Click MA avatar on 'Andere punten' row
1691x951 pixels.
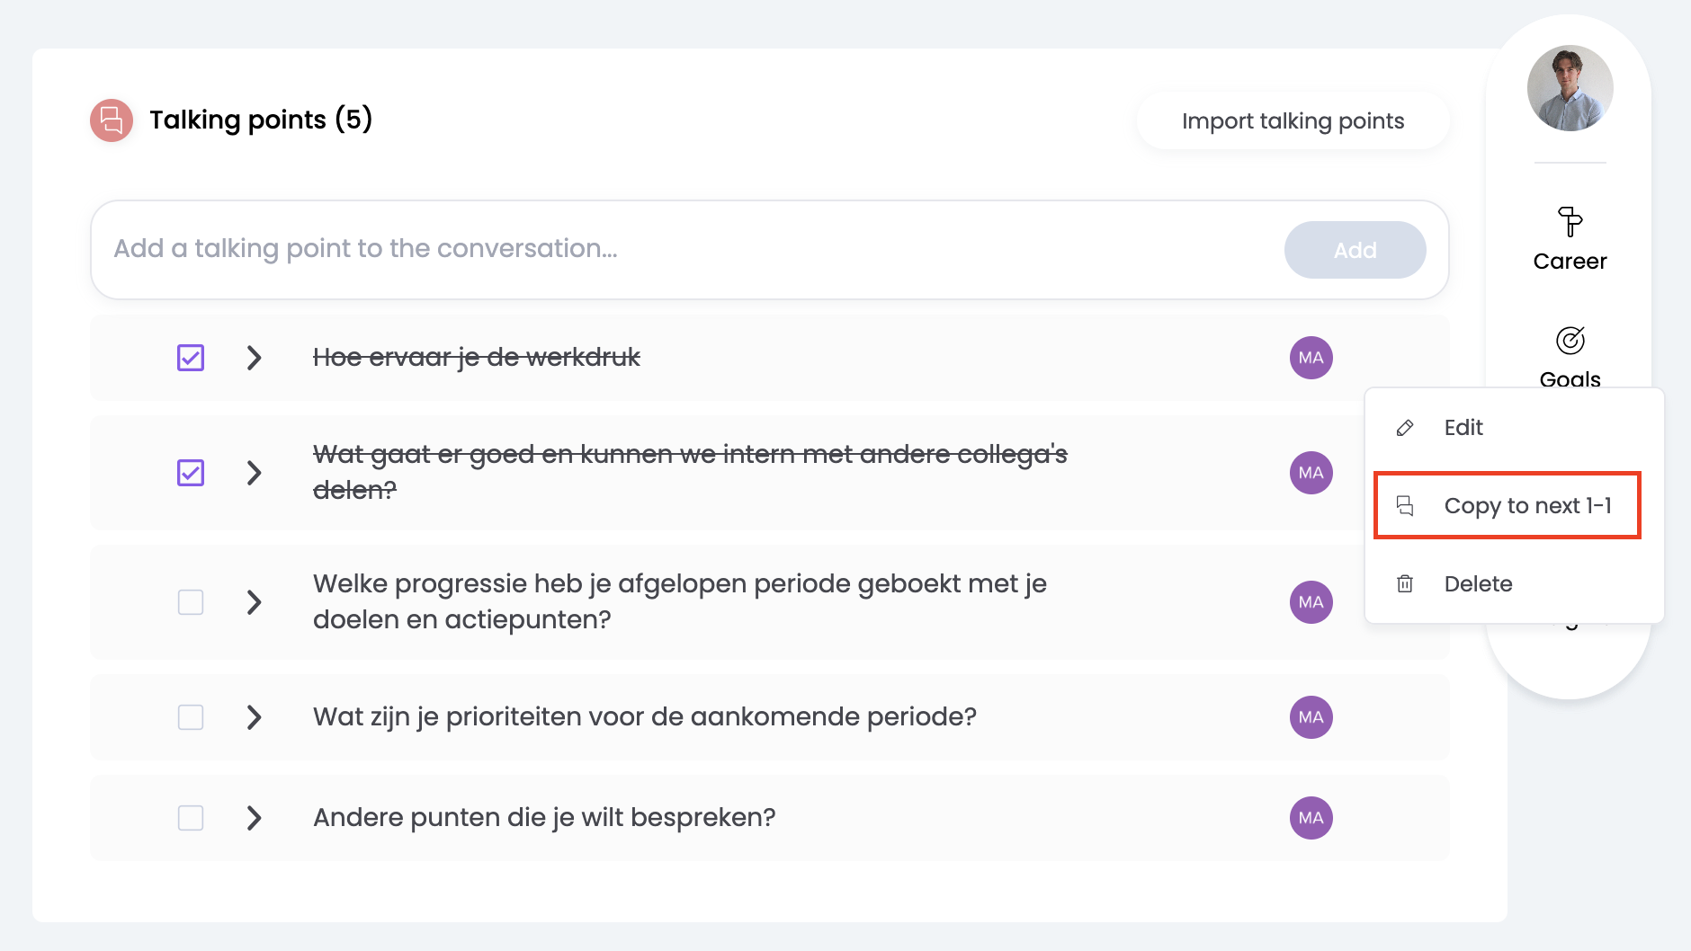pyautogui.click(x=1311, y=818)
